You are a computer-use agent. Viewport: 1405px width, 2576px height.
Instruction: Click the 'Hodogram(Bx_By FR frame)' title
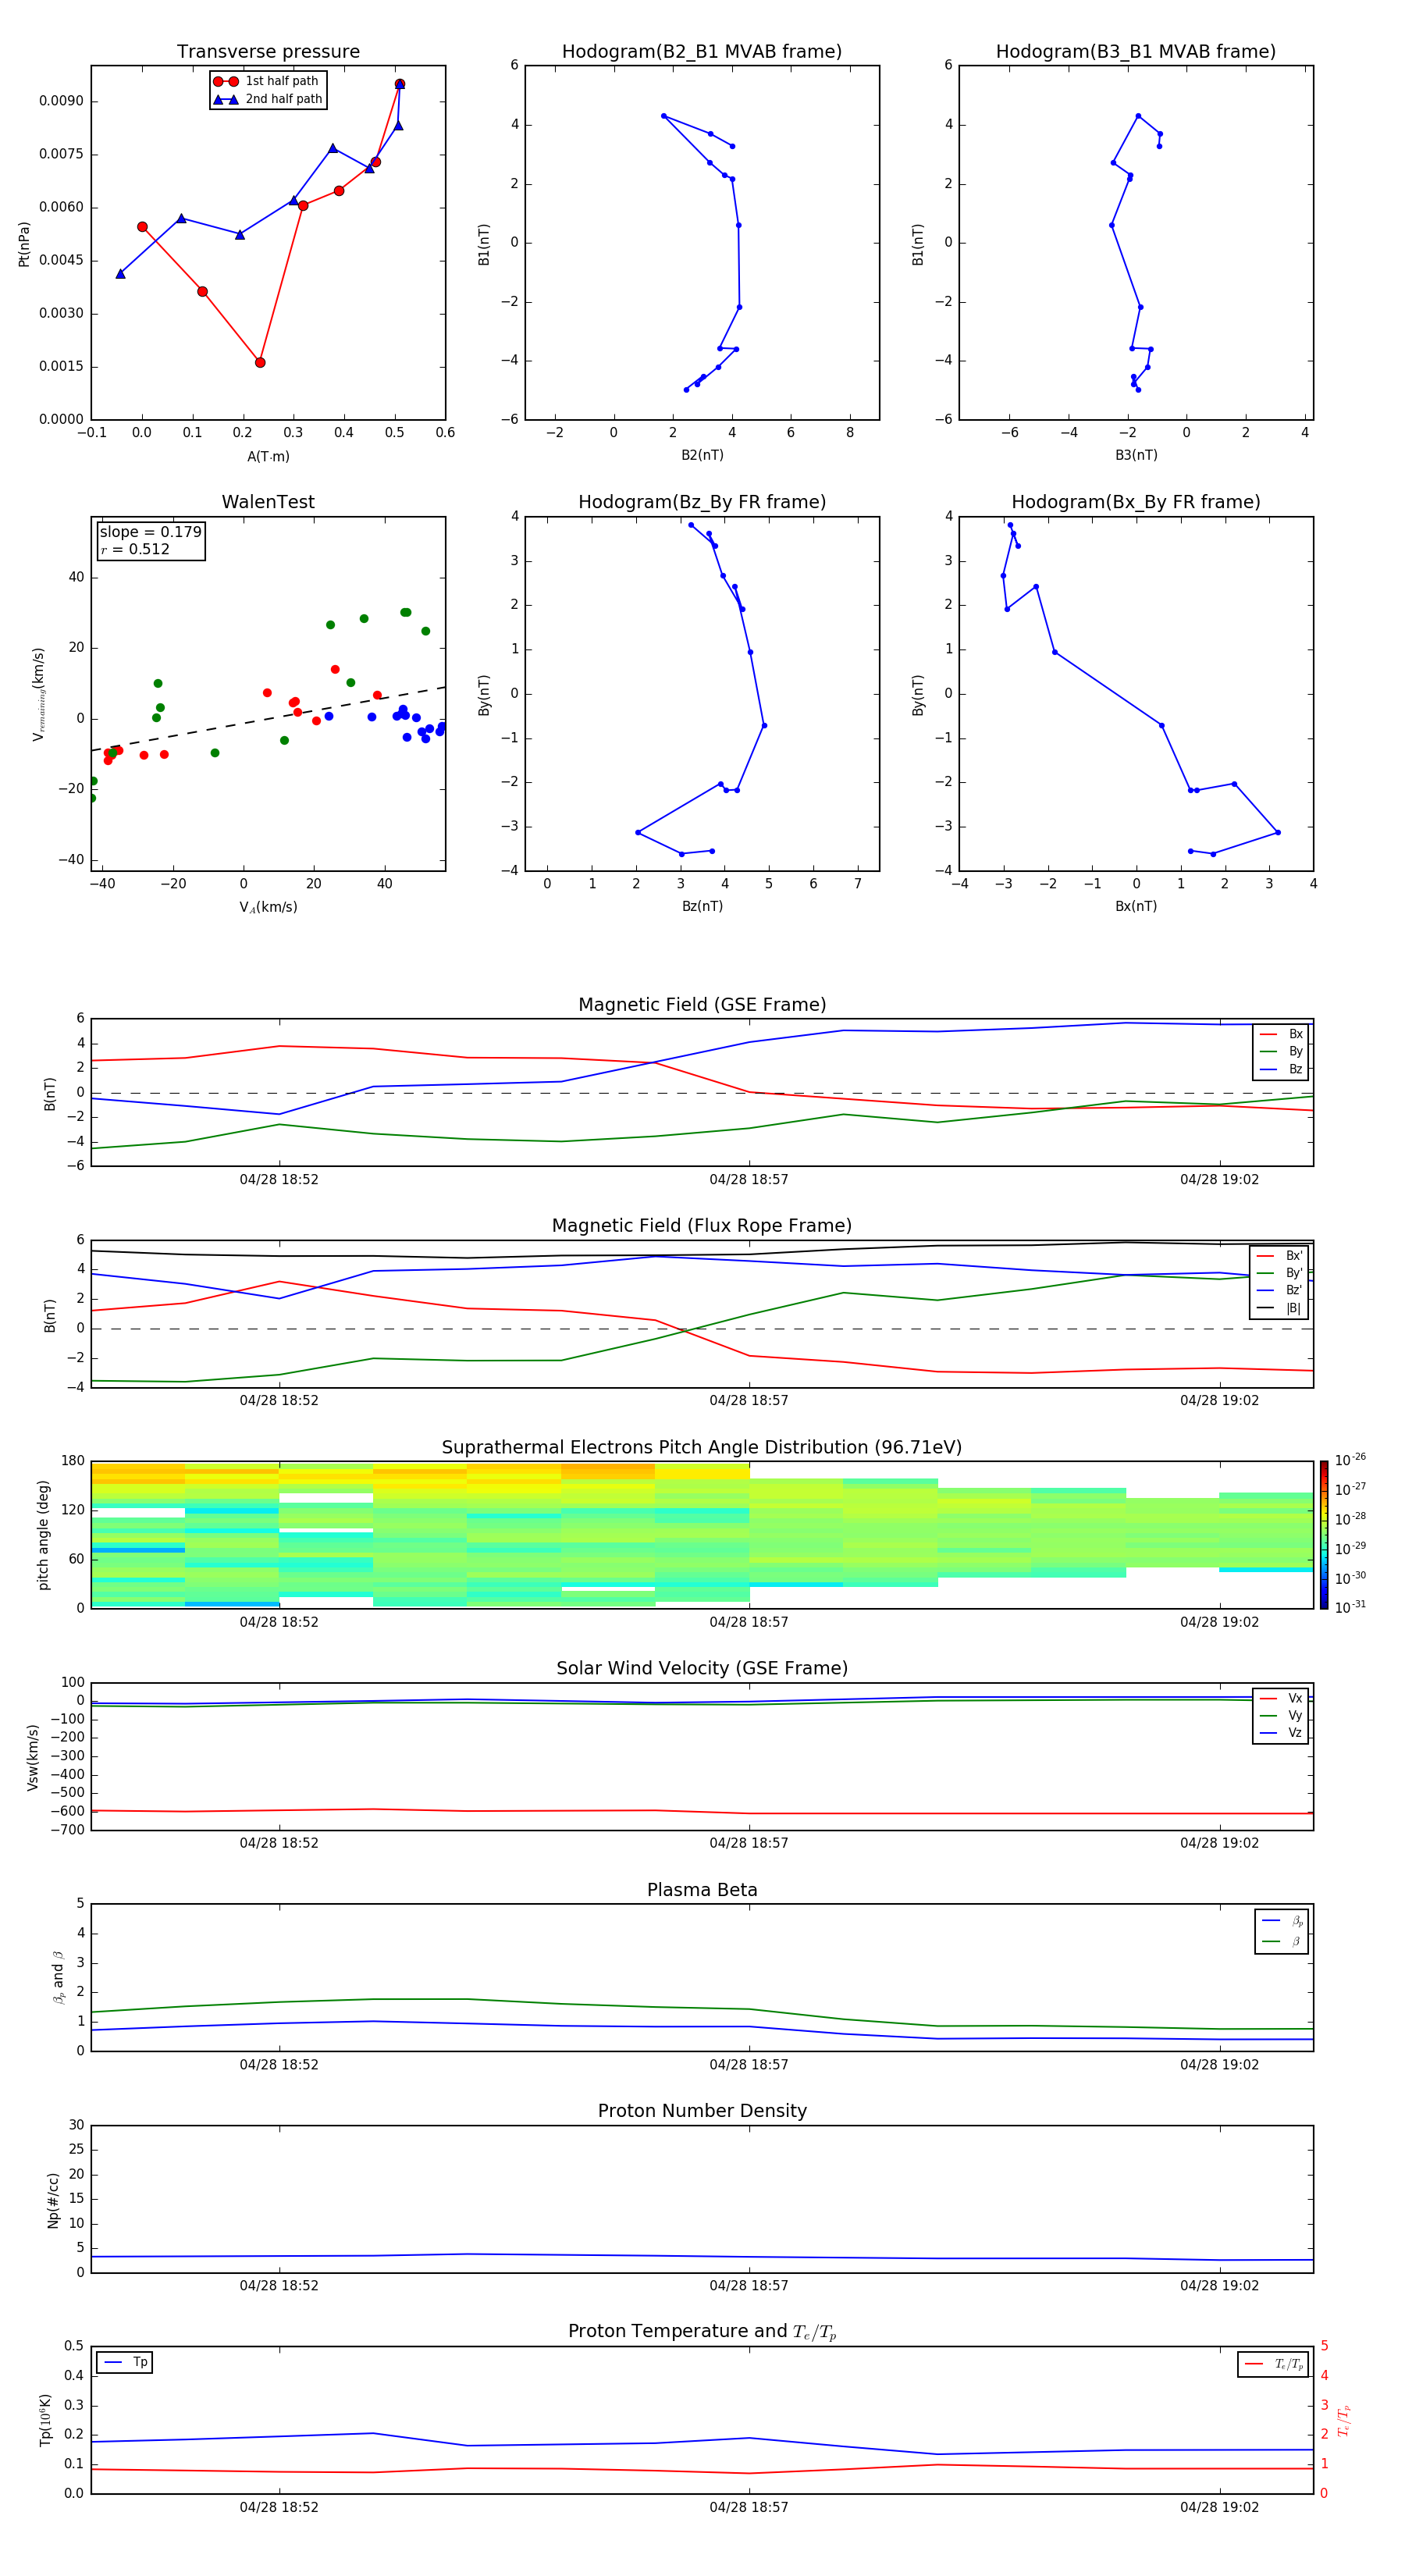(x=1135, y=502)
